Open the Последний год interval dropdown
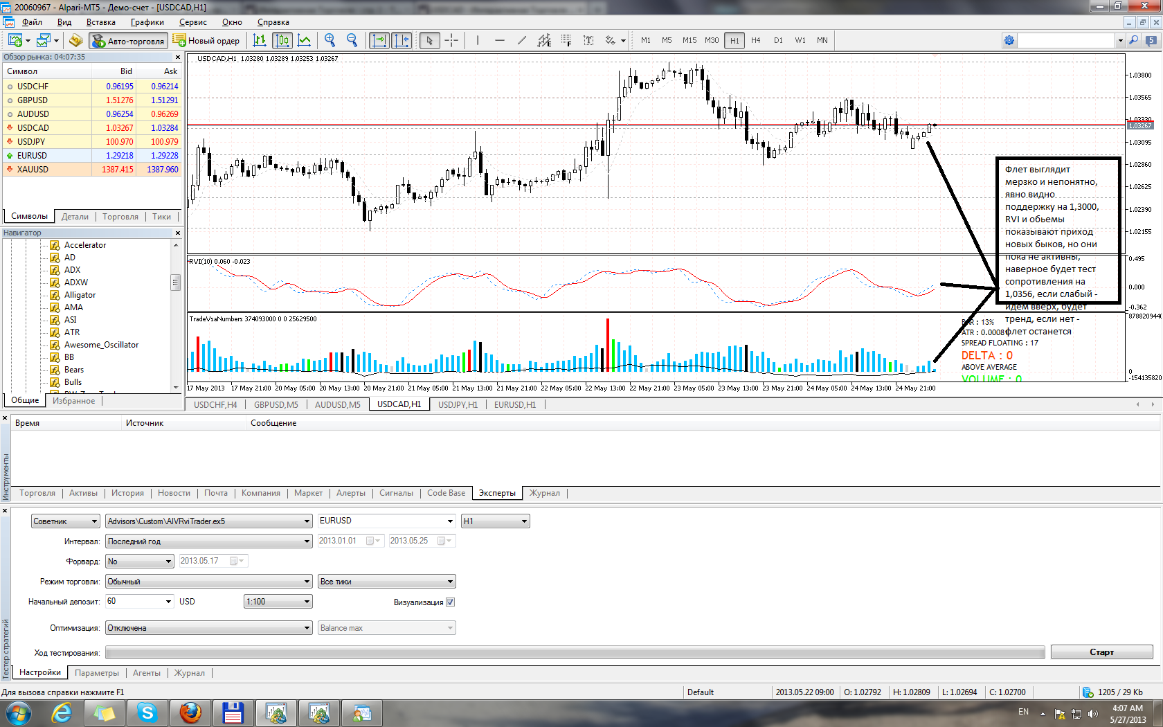 point(208,541)
